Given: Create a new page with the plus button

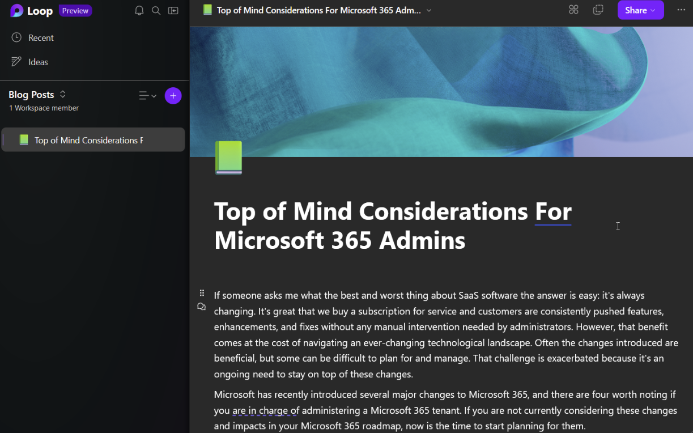Looking at the screenshot, I should pos(173,96).
